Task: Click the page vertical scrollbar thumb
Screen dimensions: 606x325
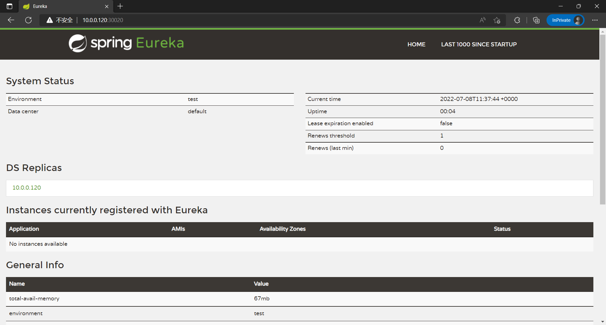Action: pos(603,119)
